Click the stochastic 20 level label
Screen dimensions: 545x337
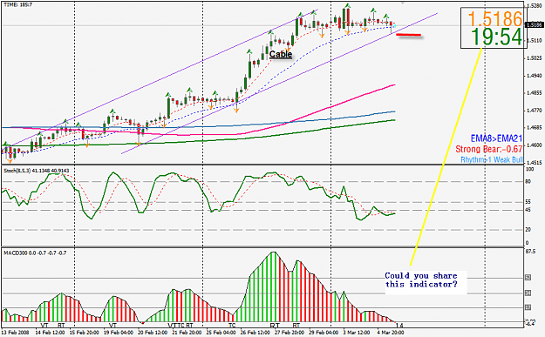pyautogui.click(x=528, y=230)
